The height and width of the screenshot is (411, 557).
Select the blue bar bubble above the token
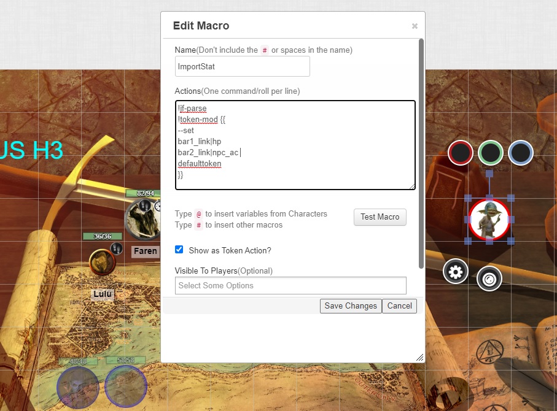click(x=521, y=153)
